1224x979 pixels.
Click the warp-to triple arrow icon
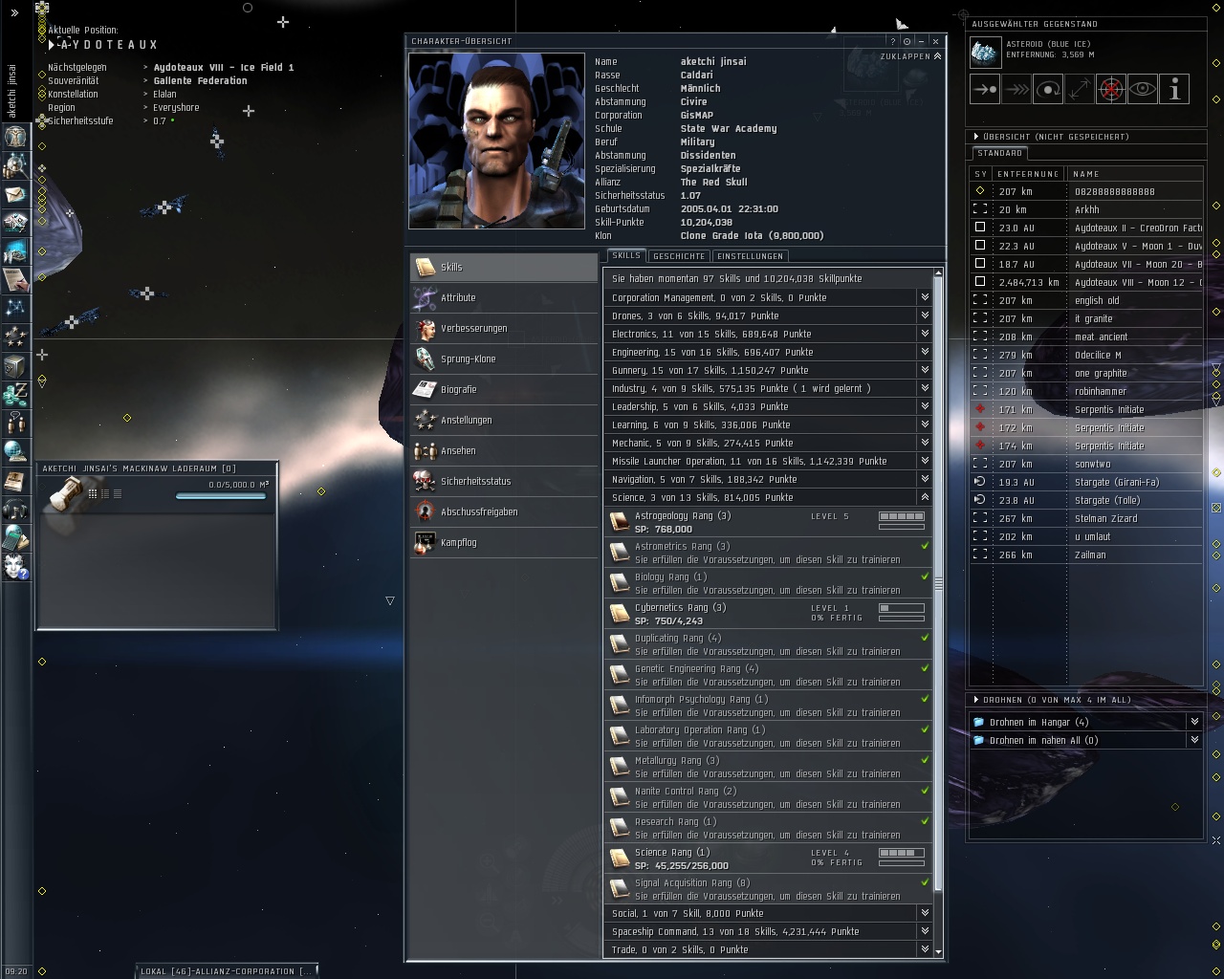pos(1016,89)
